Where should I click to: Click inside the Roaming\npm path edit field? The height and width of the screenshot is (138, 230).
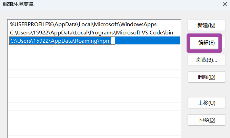coord(62,41)
